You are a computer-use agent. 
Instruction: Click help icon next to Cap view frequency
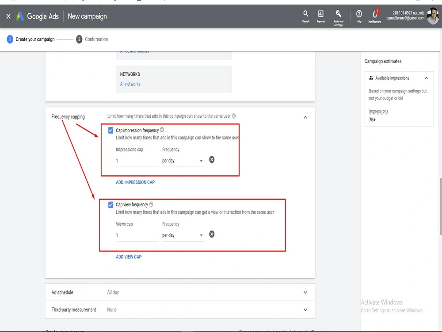pos(151,204)
